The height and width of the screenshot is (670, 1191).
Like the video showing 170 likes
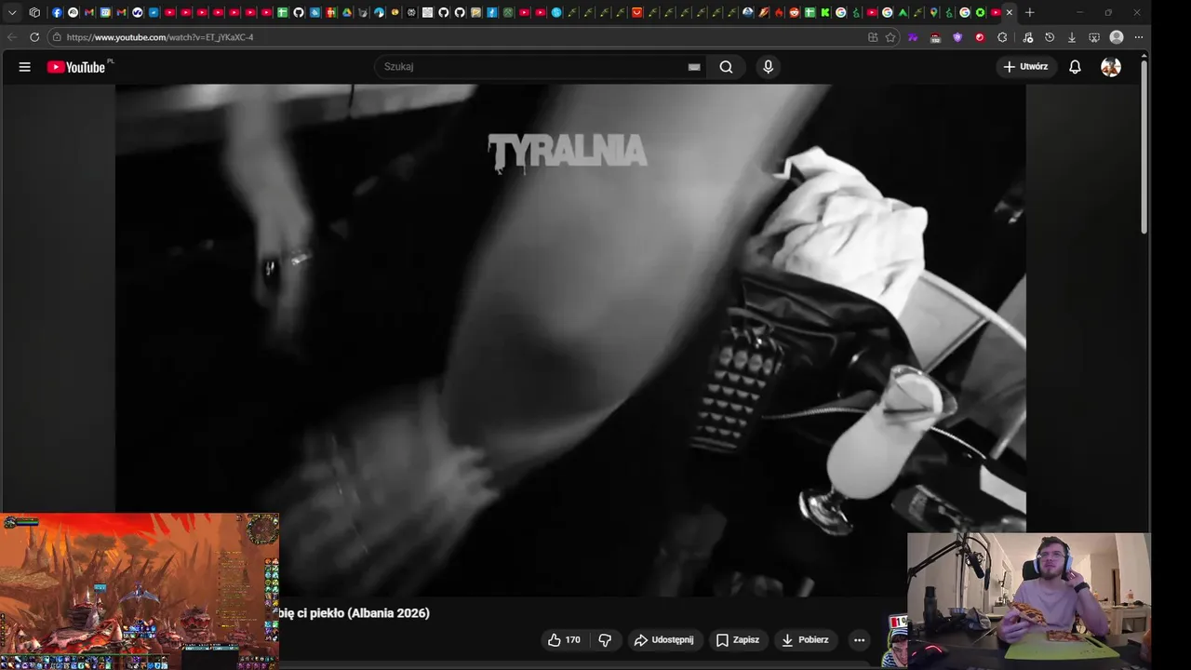click(x=564, y=640)
